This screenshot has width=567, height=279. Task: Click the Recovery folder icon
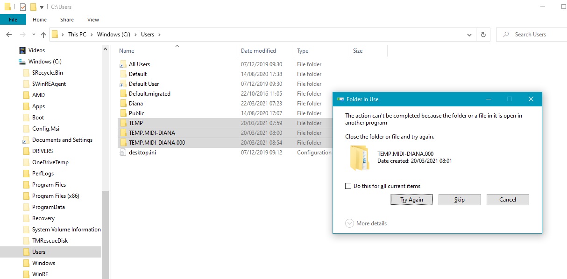tap(26, 218)
